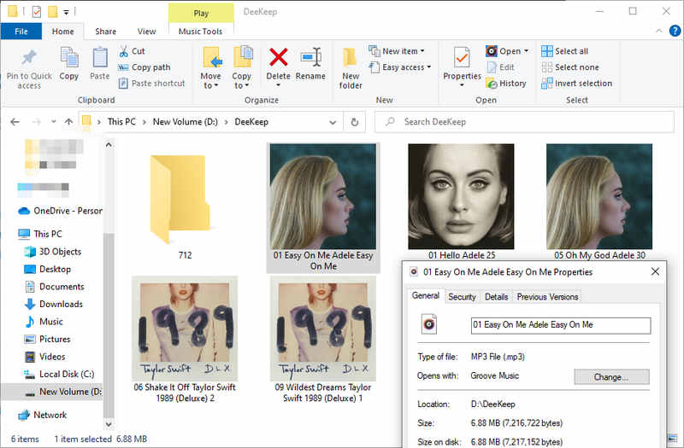Open the Easy access dropdown
This screenshot has width=684, height=448.
400,67
